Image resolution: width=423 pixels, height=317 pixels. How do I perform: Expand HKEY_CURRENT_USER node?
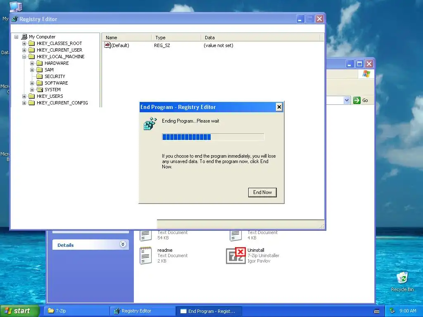pos(24,50)
